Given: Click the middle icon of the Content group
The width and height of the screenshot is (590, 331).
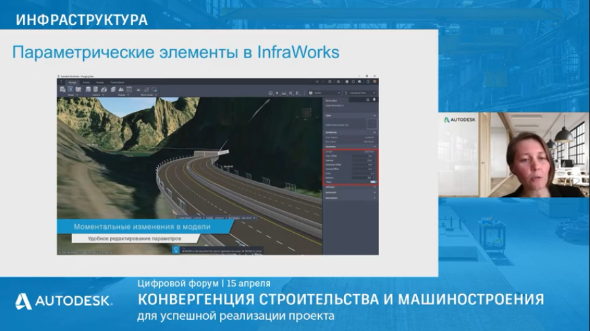Looking at the screenshot, I should tap(96, 89).
